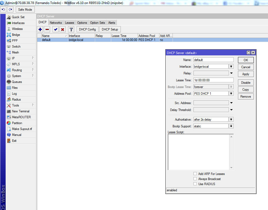Enable Use RADIUS checkbox
Viewport: 268px width, 210px height.
pyautogui.click(x=195, y=184)
